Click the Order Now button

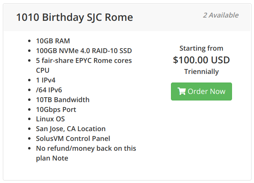(x=201, y=91)
